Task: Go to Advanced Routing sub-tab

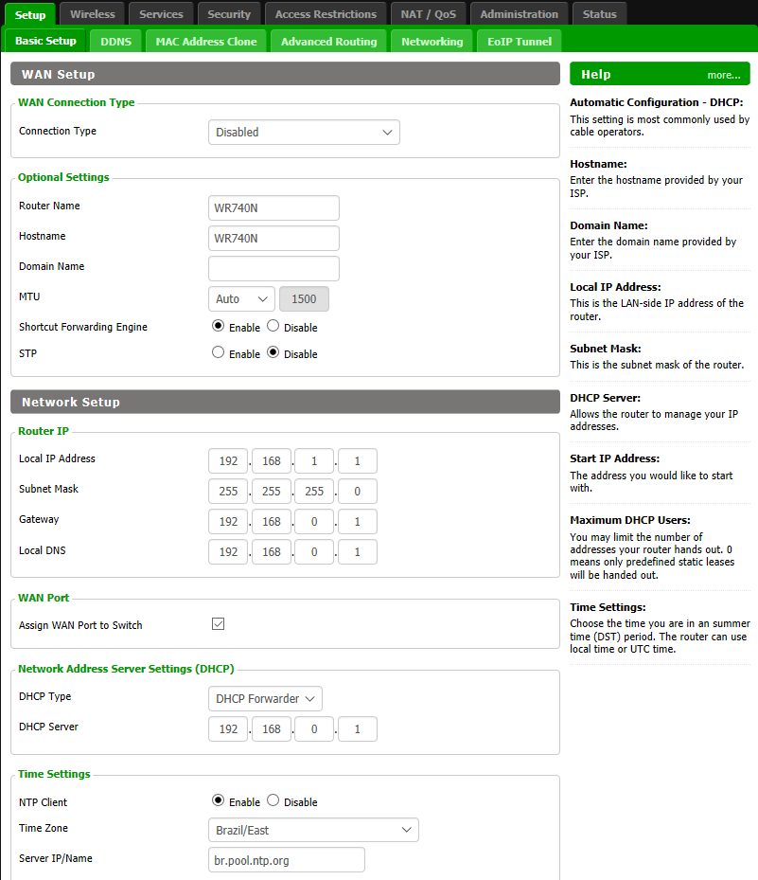Action: [x=329, y=42]
